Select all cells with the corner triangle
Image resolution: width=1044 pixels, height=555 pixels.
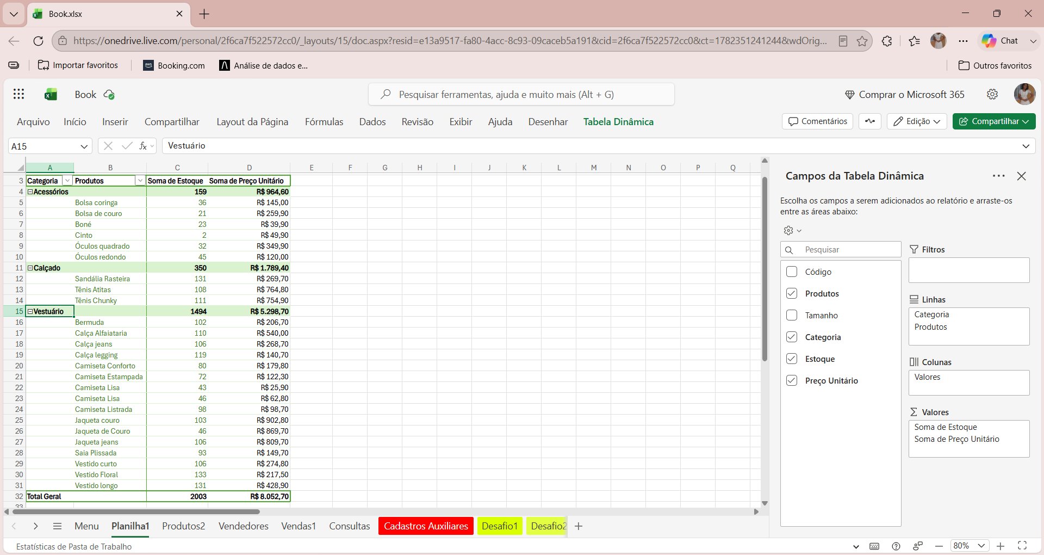20,168
